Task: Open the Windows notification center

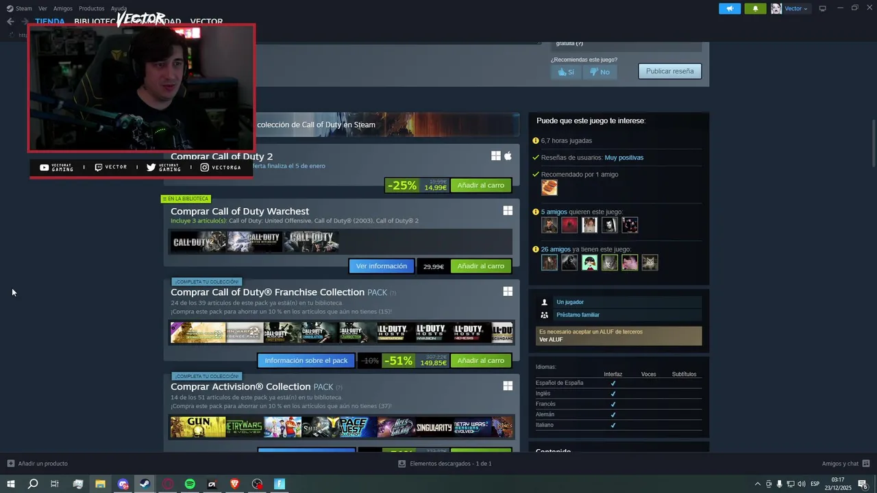Action: pos(863,484)
